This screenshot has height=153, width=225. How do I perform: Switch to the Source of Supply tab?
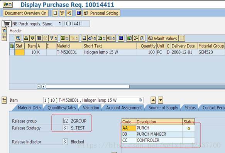tap(163, 108)
